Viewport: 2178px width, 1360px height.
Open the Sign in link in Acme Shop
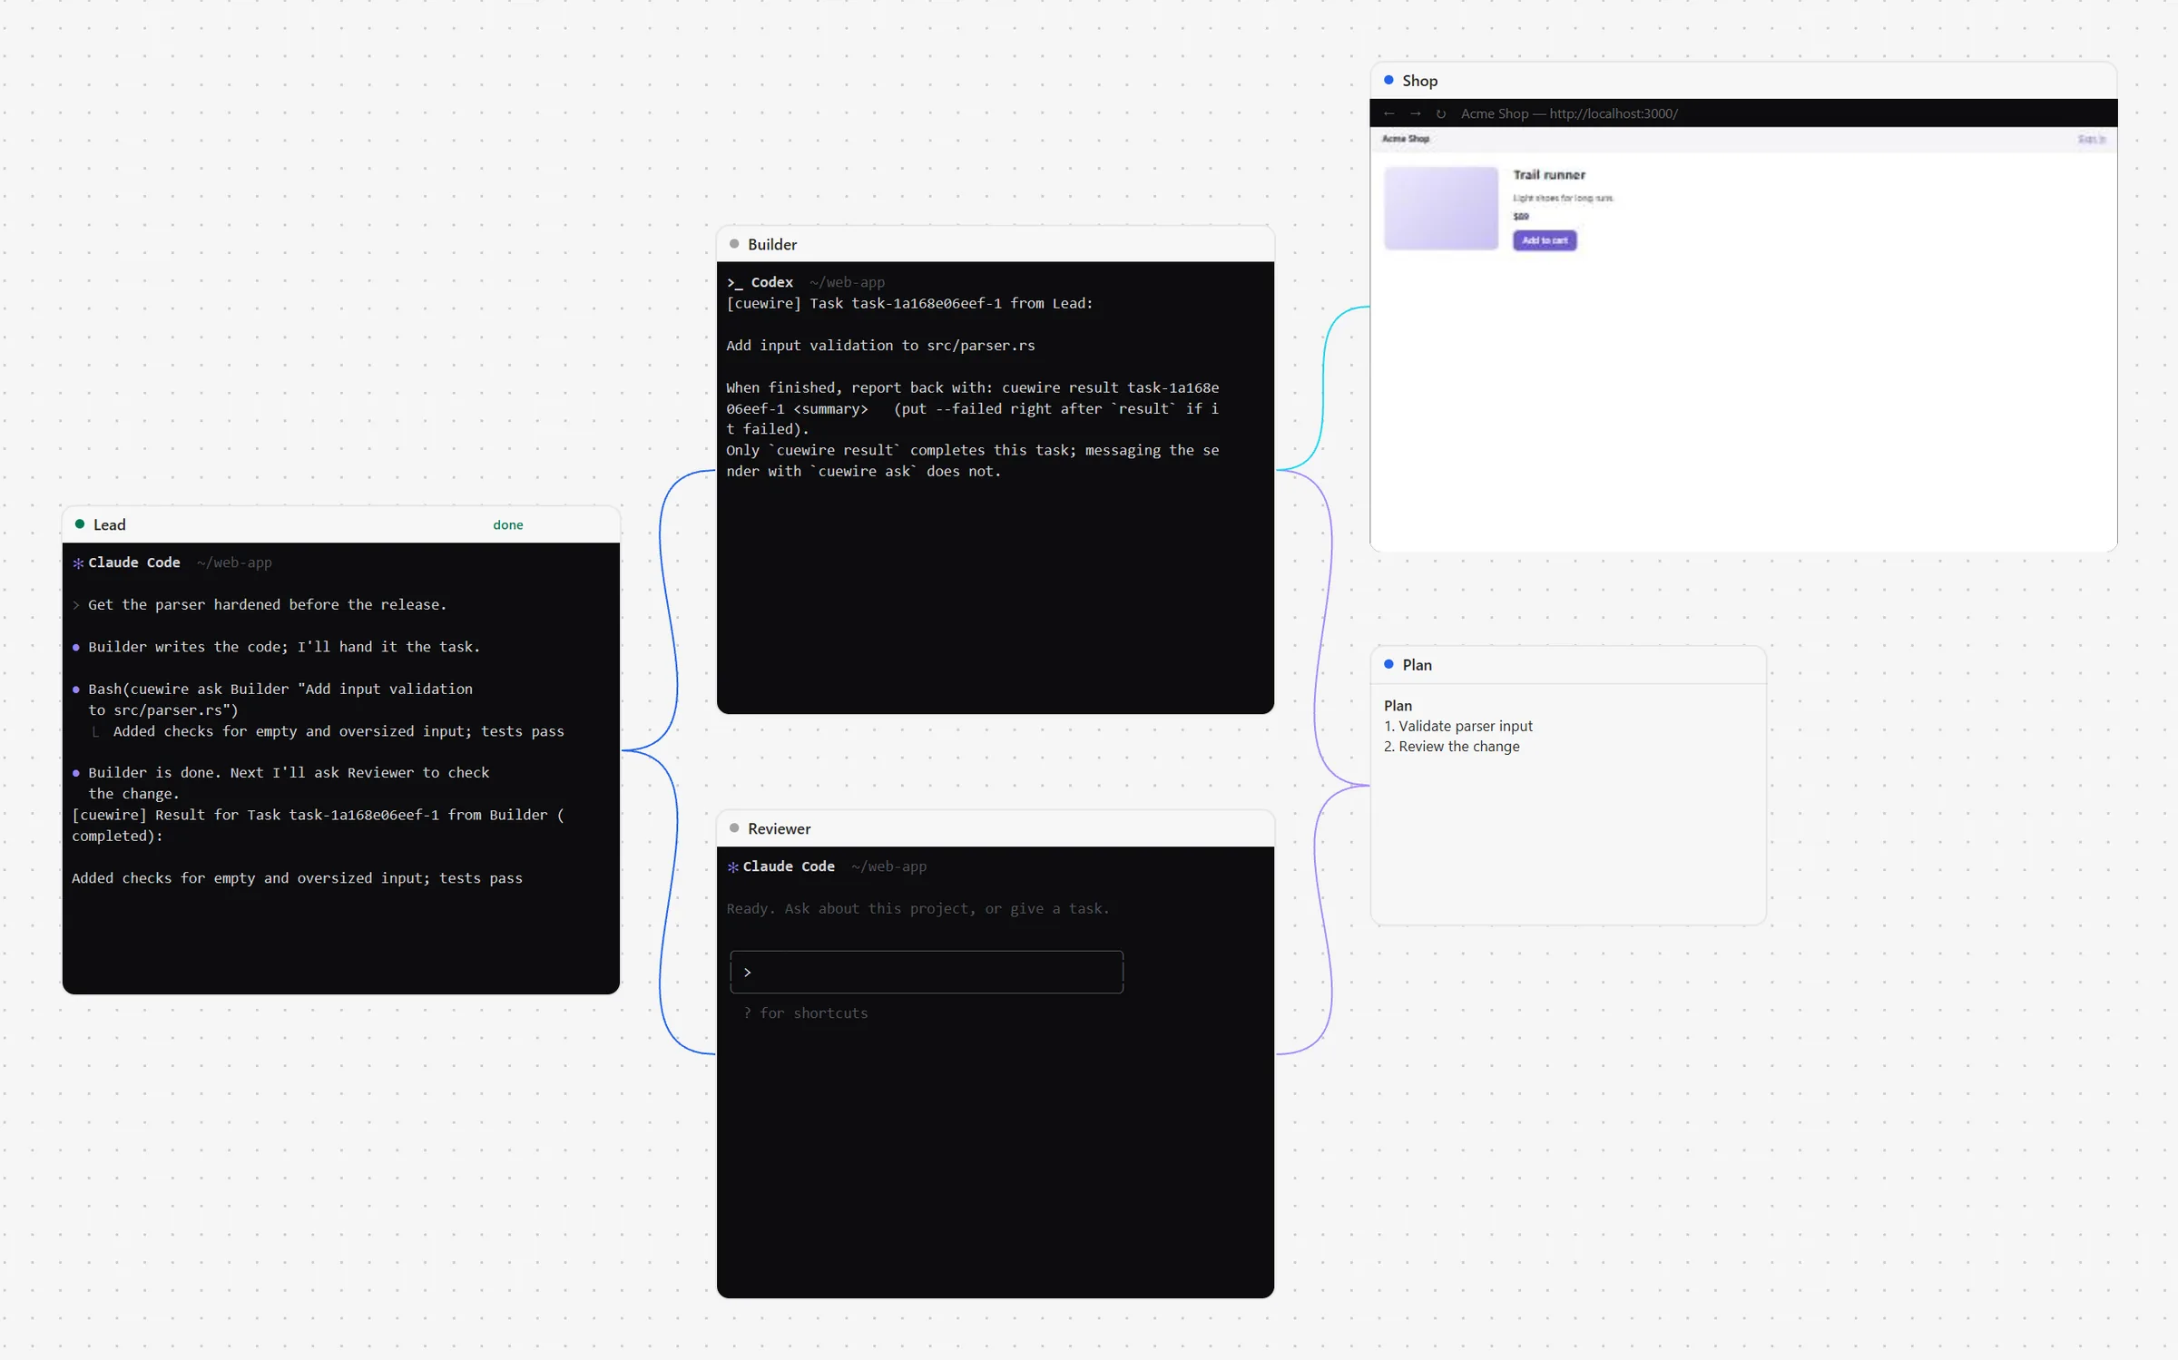click(2091, 139)
